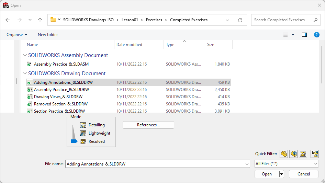This screenshot has width=325, height=183.
Task: Close the Open dialog
Action: coord(320,5)
